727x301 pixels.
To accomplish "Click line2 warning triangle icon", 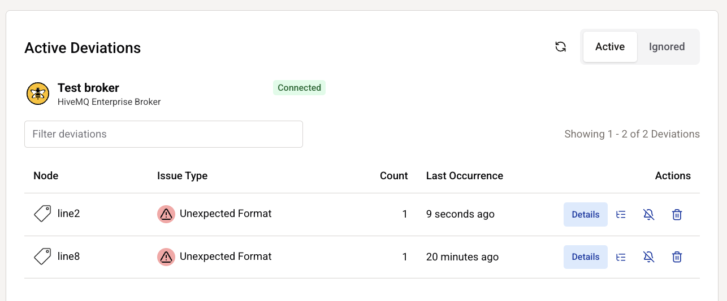I will pos(166,214).
